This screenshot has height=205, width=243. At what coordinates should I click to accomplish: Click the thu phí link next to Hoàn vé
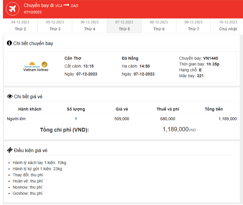coord(37,181)
